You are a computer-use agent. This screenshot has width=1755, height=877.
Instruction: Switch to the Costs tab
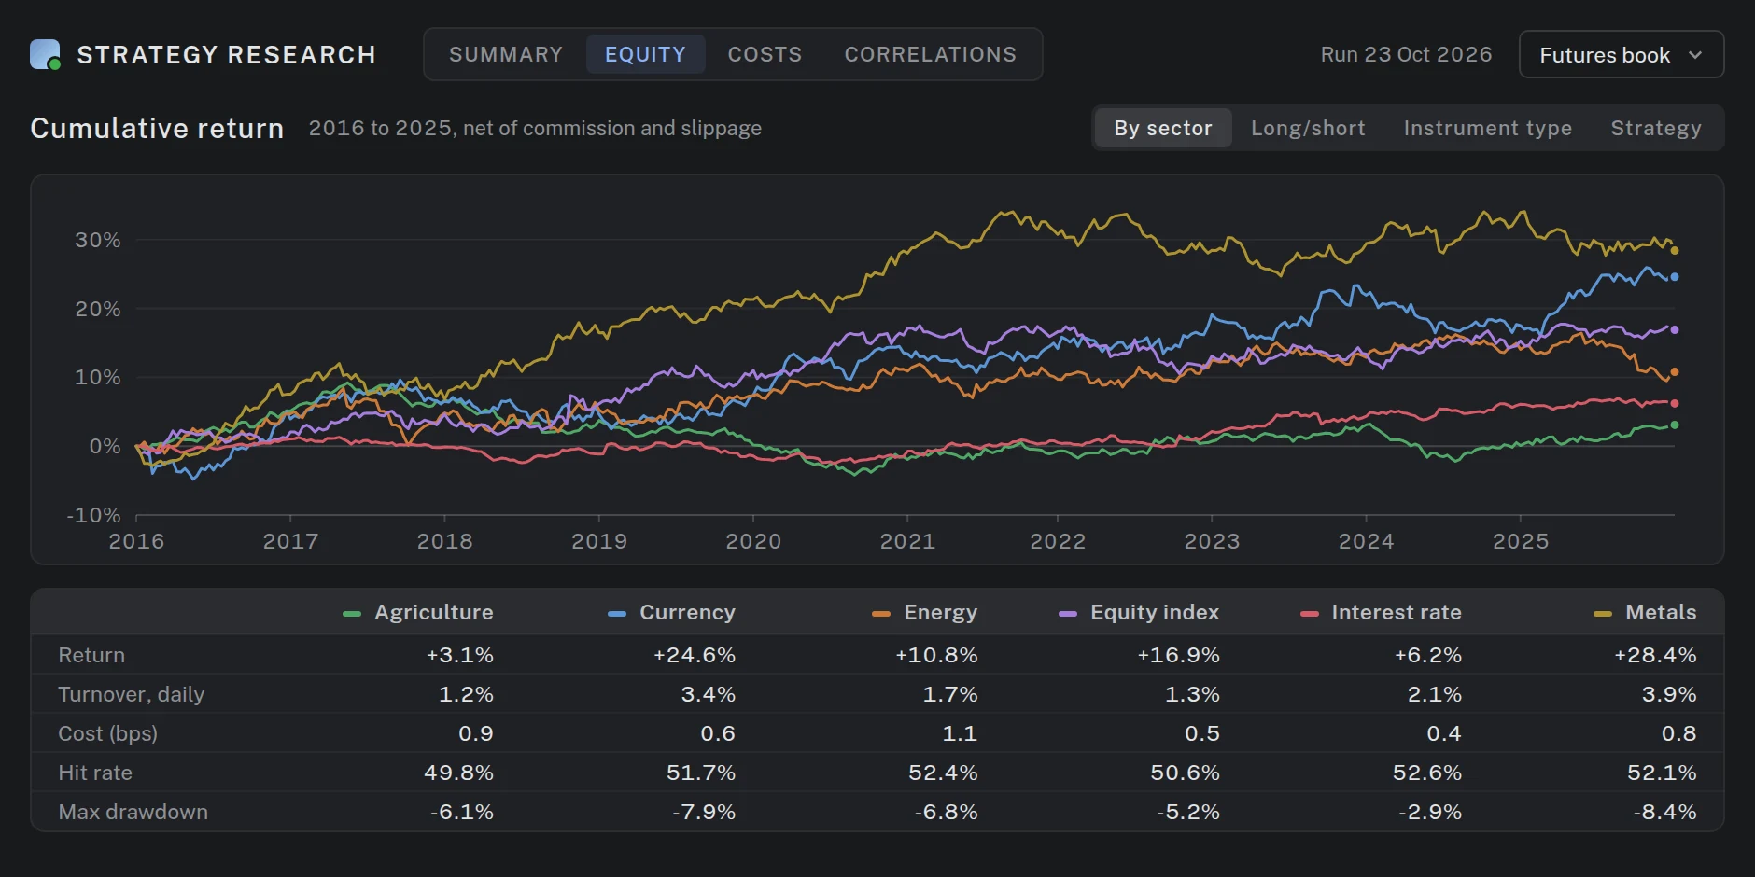click(765, 54)
